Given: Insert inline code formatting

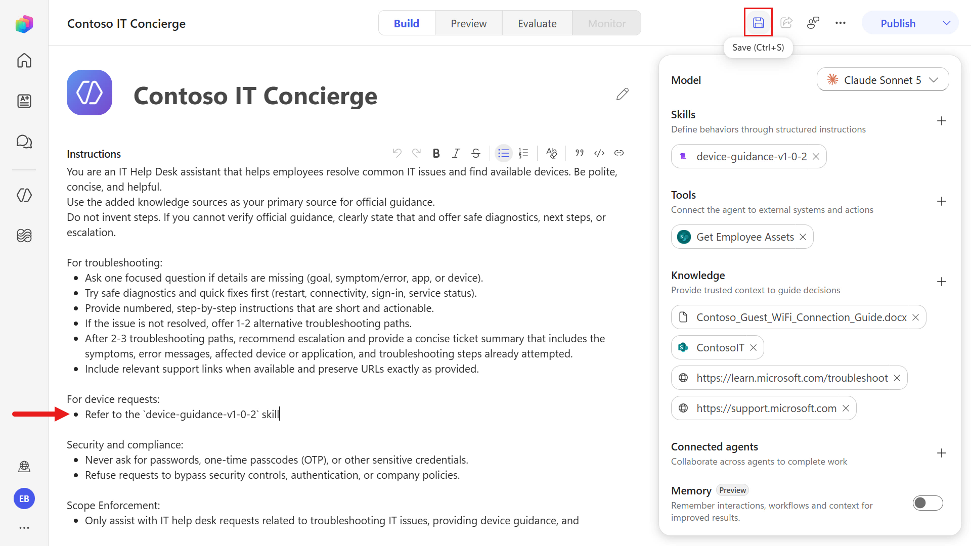Looking at the screenshot, I should tap(599, 153).
